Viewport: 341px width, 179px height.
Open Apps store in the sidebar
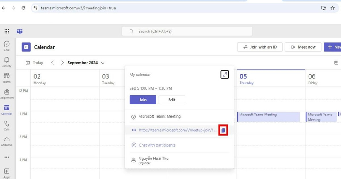click(6, 173)
